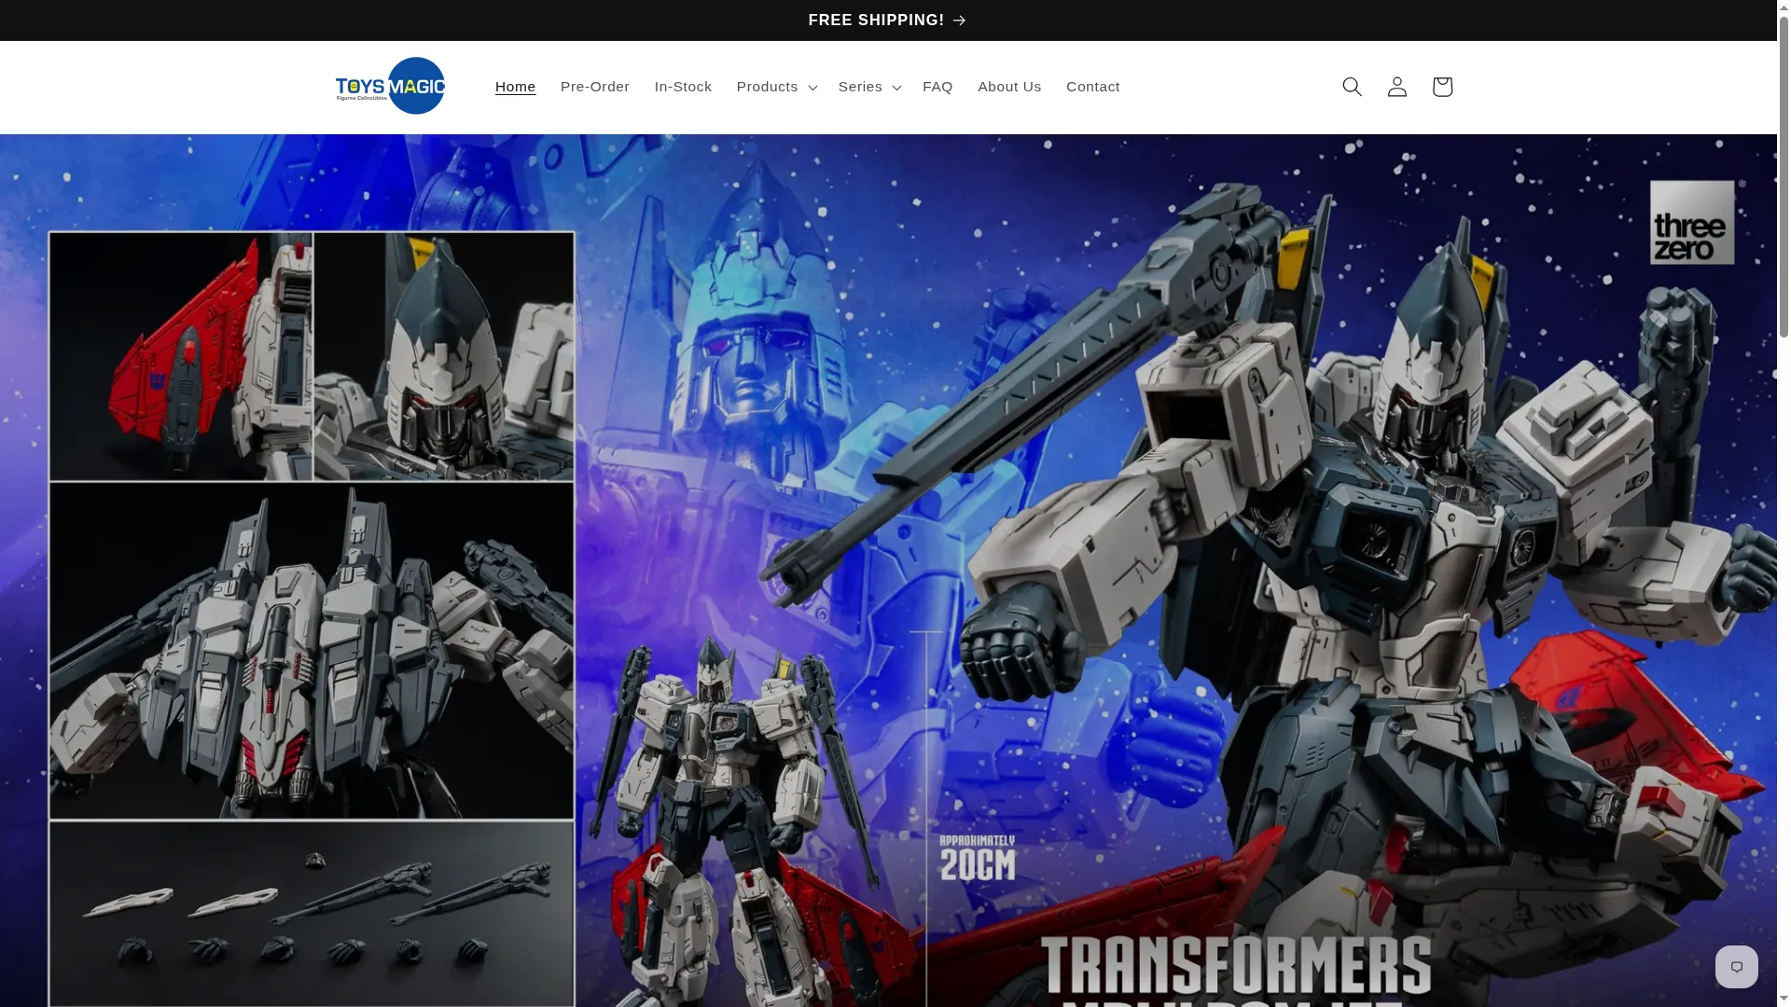Viewport: 1791px width, 1007px height.
Task: Go to the Home menu item
Action: [515, 87]
